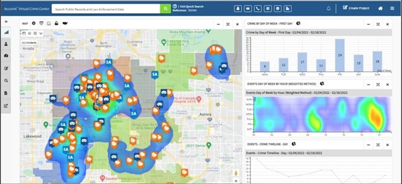
Task: Open the hamburger main menu
Action: [x=392, y=8]
